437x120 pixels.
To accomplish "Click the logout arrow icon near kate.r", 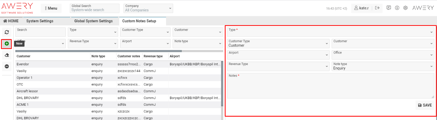I will coord(377,8).
